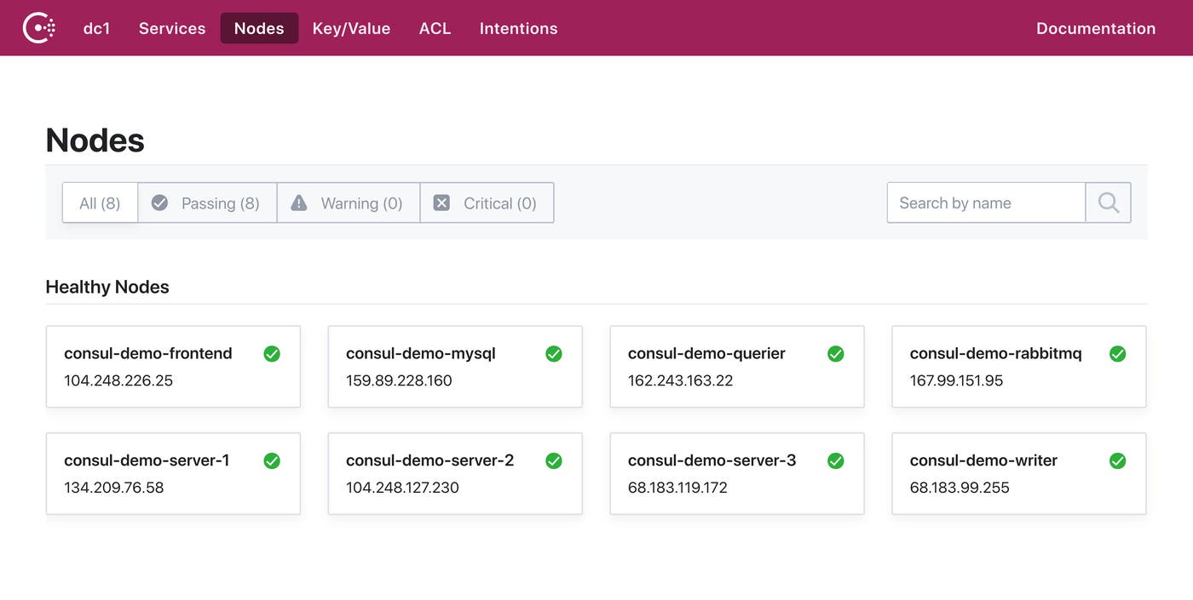This screenshot has width=1193, height=600.
Task: Open the Documentation link
Action: 1096,28
